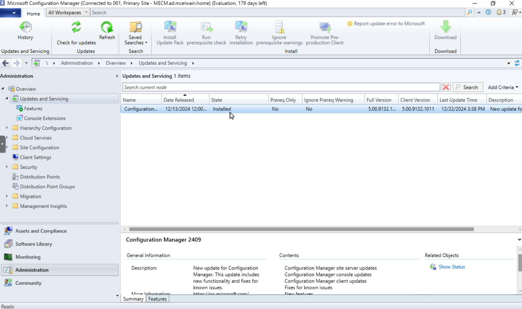
Task: Open the Monitoring workspace
Action: pyautogui.click(x=28, y=257)
